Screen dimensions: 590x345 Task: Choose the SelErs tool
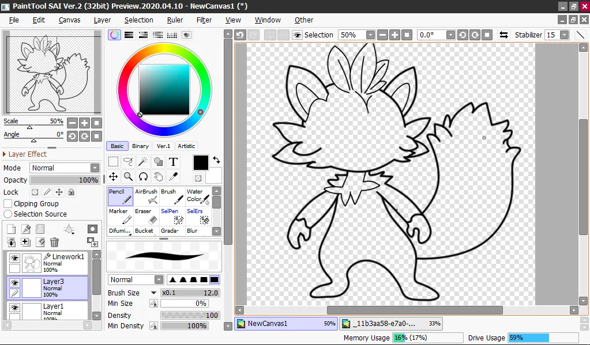198,216
